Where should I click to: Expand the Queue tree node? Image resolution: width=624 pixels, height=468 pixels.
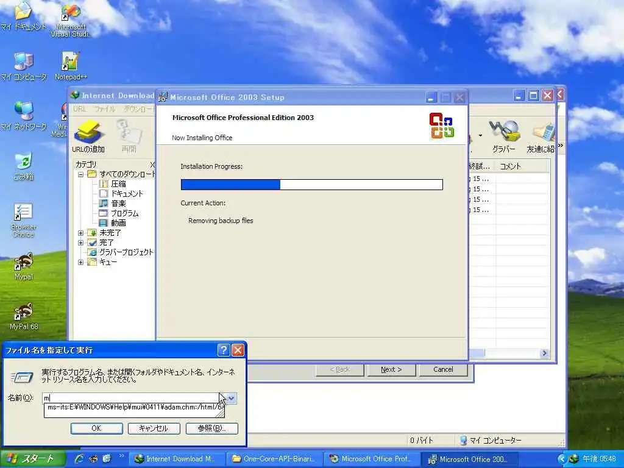click(80, 262)
